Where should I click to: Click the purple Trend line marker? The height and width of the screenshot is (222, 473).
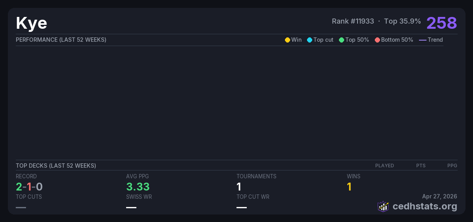[x=422, y=40]
